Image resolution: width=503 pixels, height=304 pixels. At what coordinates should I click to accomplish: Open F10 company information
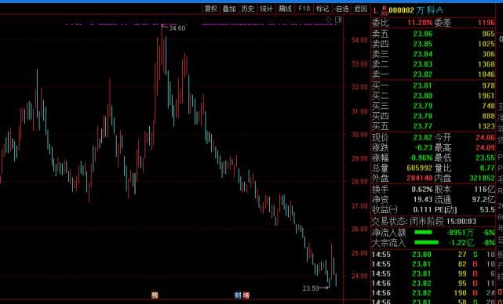(x=304, y=9)
